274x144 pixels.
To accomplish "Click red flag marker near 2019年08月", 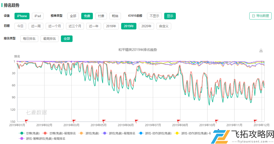I will tap(178, 121).
